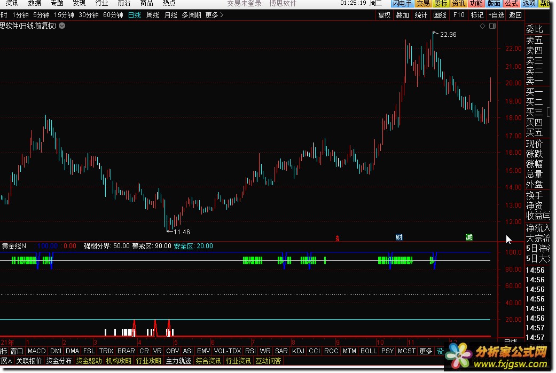
Task: Open 商品 menu
Action: 146,3
